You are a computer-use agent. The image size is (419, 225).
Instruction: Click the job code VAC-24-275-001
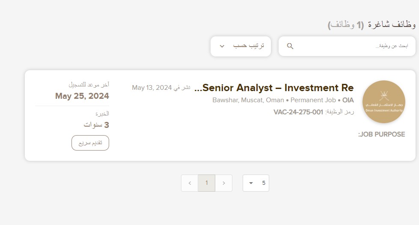298,112
